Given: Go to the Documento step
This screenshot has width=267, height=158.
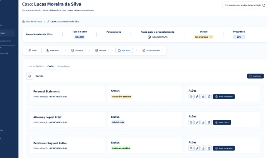Looking at the screenshot, I should tap(53, 51).
